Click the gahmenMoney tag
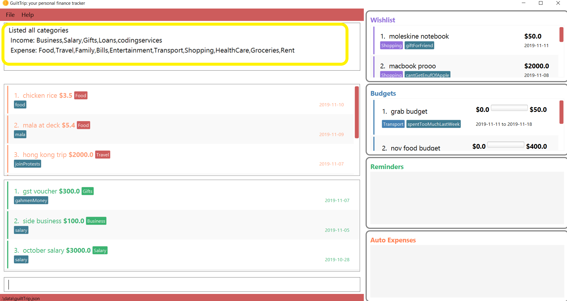 click(x=31, y=200)
